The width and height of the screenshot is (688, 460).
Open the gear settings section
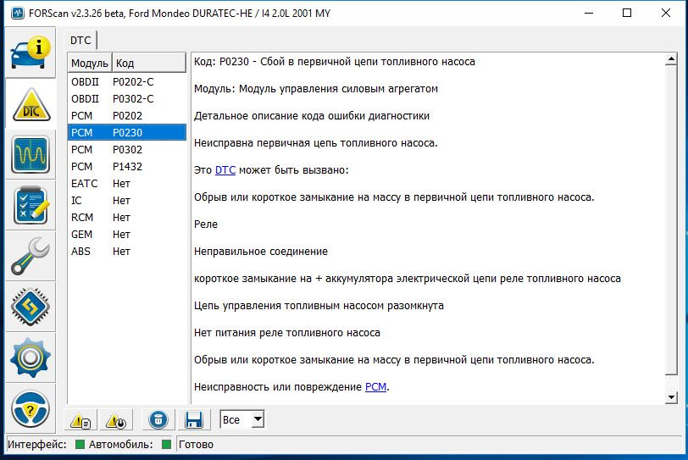click(31, 357)
